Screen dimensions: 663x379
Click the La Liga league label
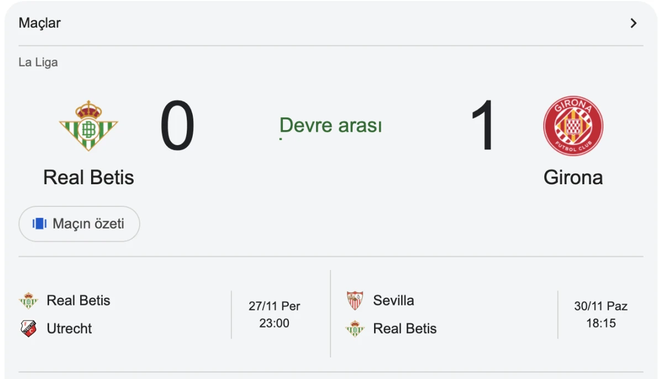point(38,62)
